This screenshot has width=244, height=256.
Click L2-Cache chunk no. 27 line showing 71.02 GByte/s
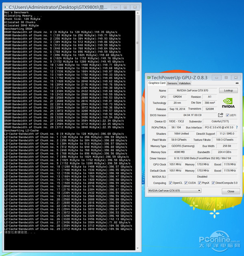pos(67,222)
